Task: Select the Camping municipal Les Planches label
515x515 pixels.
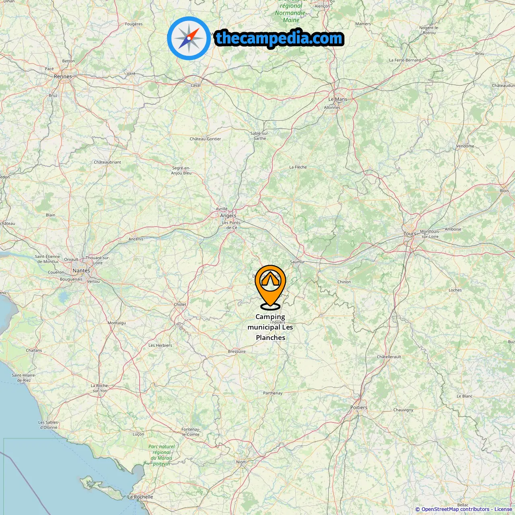Action: click(x=270, y=327)
